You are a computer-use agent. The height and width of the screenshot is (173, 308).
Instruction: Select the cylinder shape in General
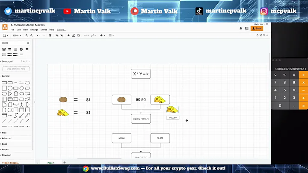click(16, 94)
